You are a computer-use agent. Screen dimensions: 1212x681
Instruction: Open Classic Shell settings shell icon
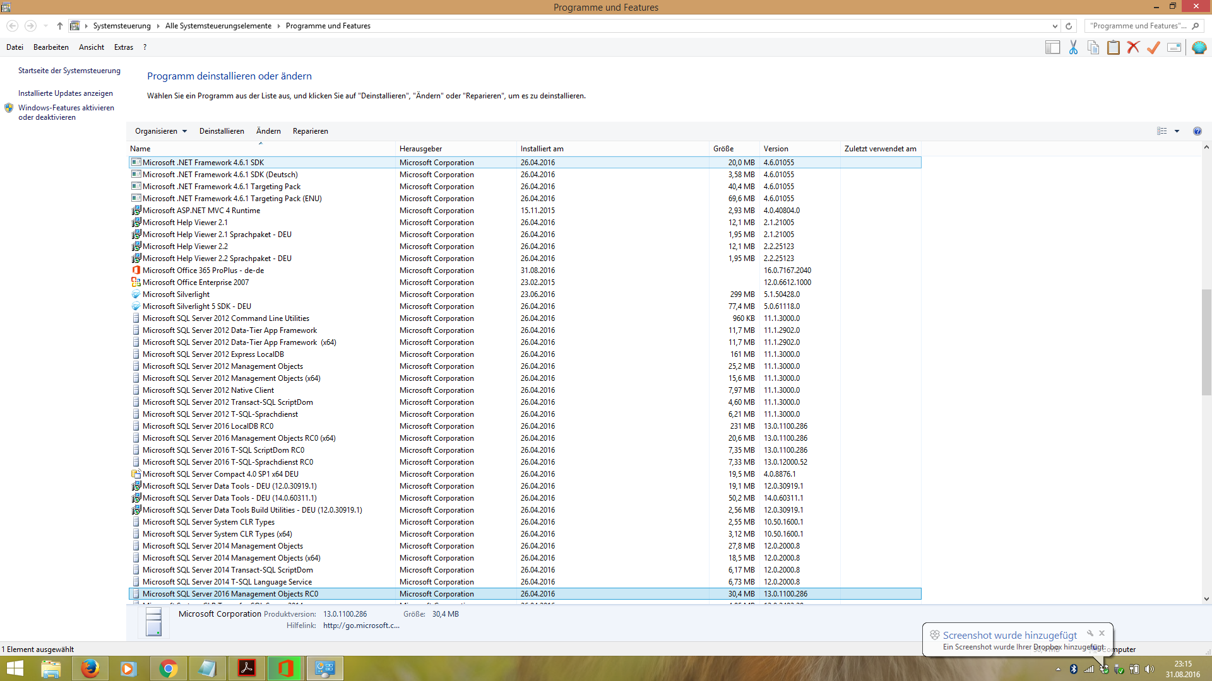coord(1199,47)
